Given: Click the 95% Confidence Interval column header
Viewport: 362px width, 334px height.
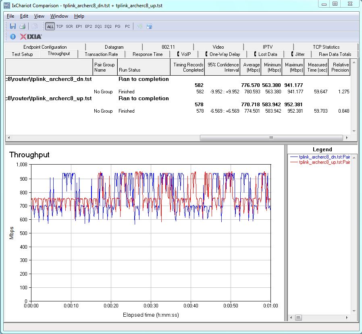Looking at the screenshot, I should pos(223,67).
